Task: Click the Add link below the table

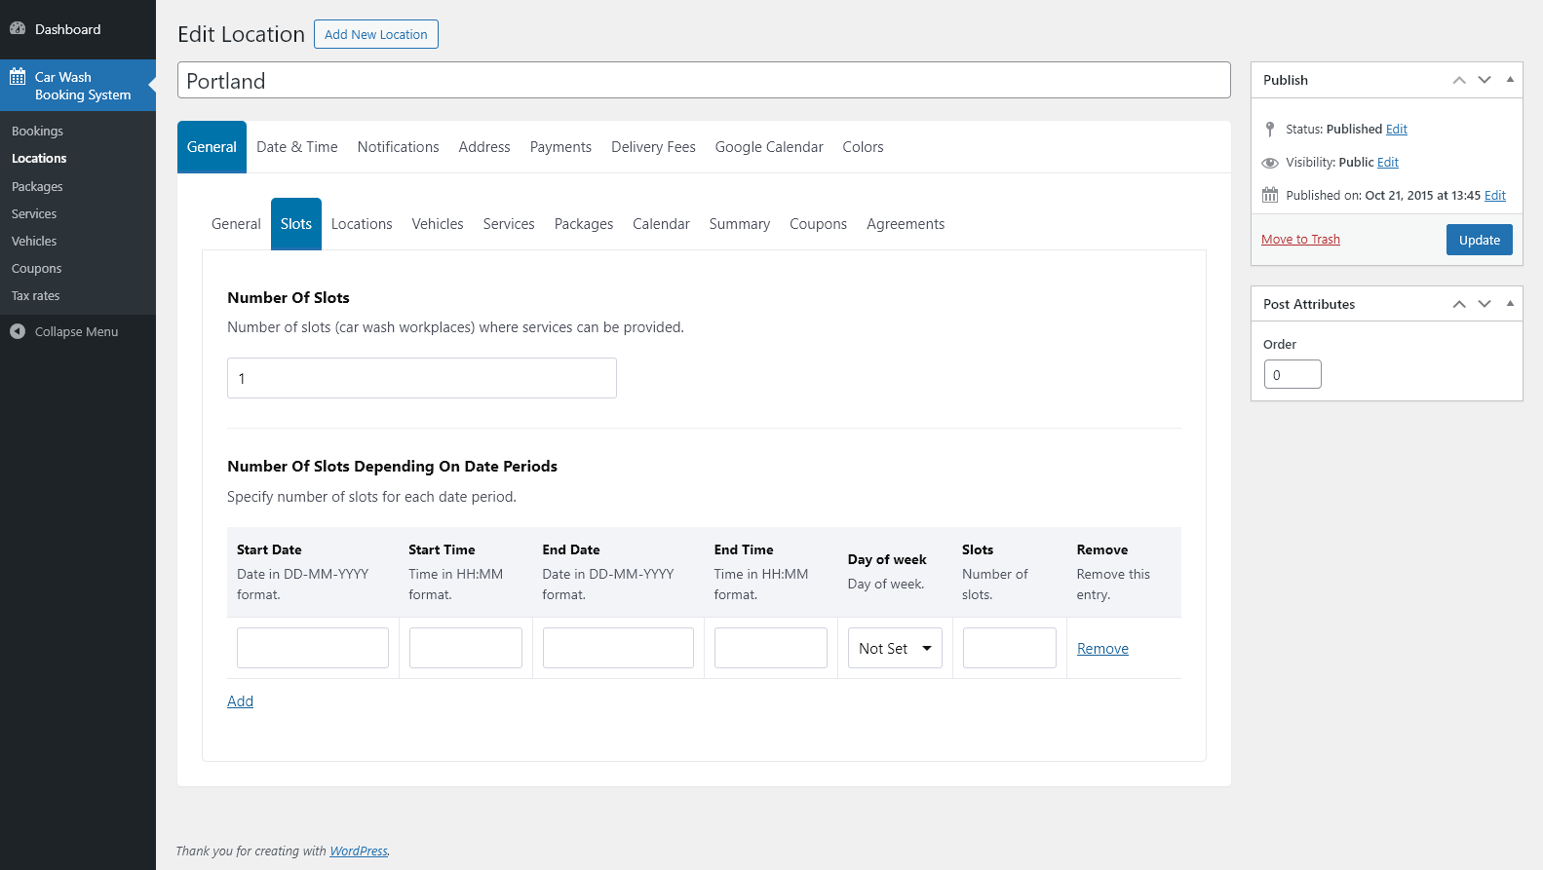Action: click(240, 701)
